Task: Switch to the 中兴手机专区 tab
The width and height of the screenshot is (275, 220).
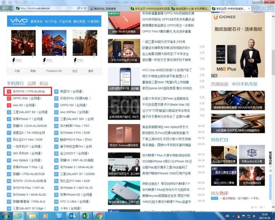Action: pos(244,84)
